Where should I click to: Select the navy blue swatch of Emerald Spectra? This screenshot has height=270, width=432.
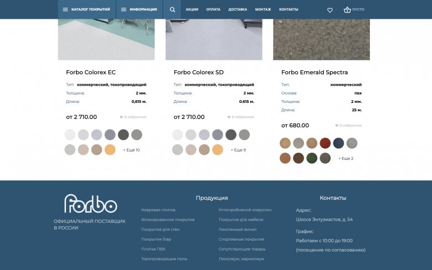click(x=338, y=143)
